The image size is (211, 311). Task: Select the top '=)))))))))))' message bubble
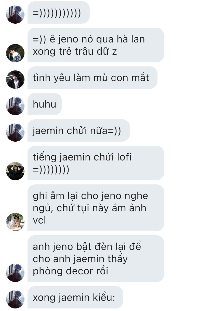[x=59, y=12]
